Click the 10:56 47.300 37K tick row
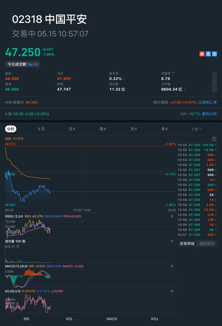 197,215
